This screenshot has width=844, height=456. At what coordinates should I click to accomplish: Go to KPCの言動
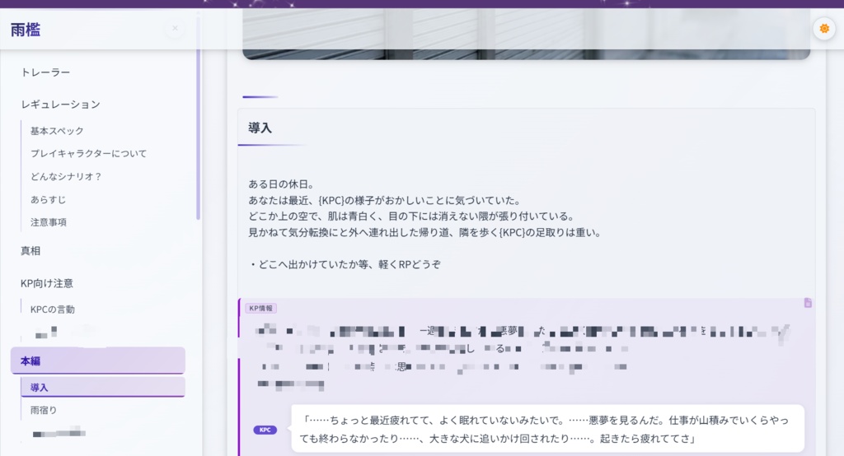point(53,309)
